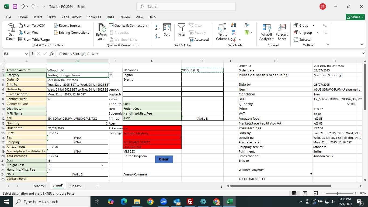Screen dimensions: 368x207
Task: Open the Data Validation icon
Action: click(x=233, y=39)
